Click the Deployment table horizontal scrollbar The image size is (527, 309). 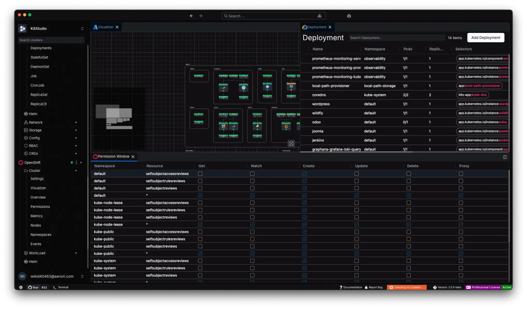coord(356,152)
